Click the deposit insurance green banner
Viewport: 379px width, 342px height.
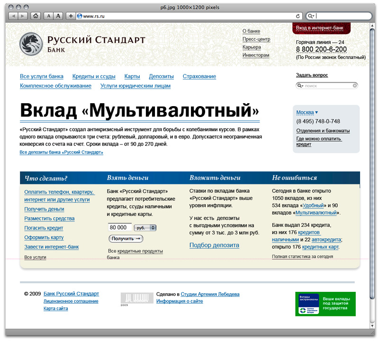[x=325, y=304]
